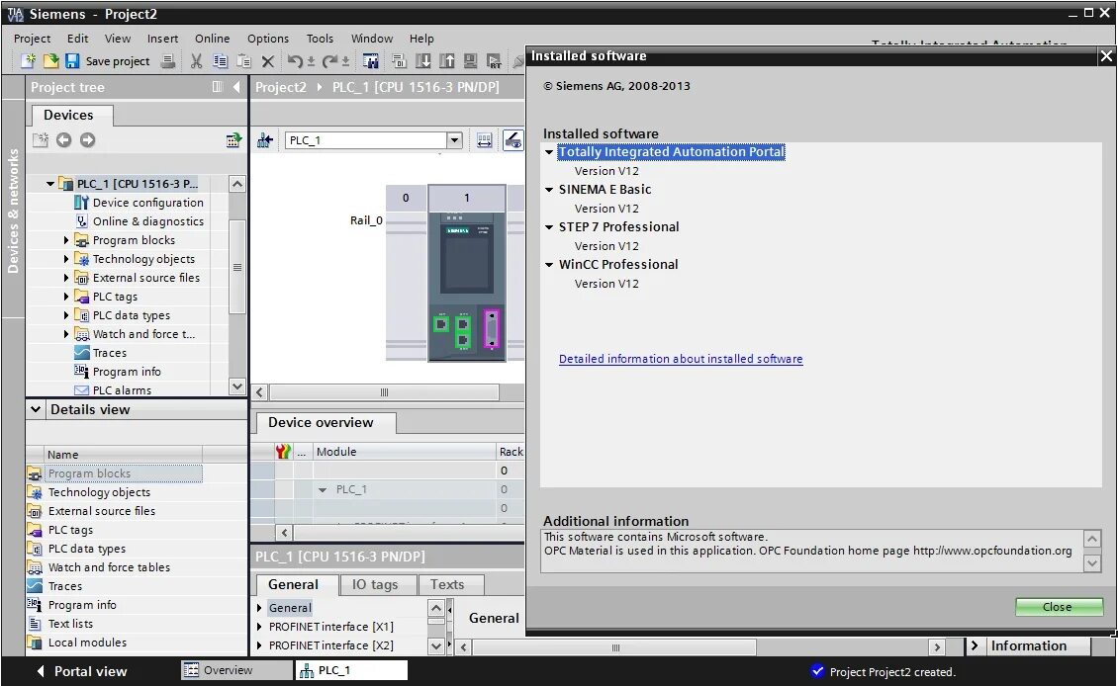Viewport: 1118px width, 686px height.
Task: Select Traces in Project tree
Action: coord(101,353)
